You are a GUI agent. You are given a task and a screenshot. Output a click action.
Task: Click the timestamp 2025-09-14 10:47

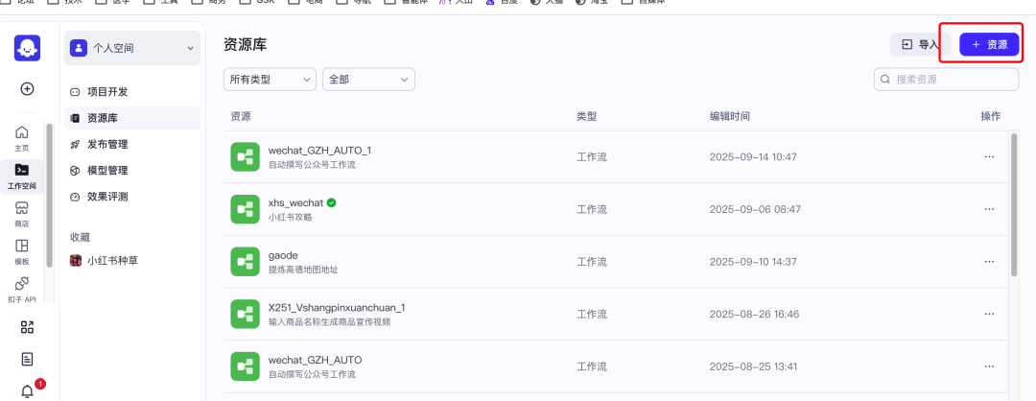coord(753,157)
